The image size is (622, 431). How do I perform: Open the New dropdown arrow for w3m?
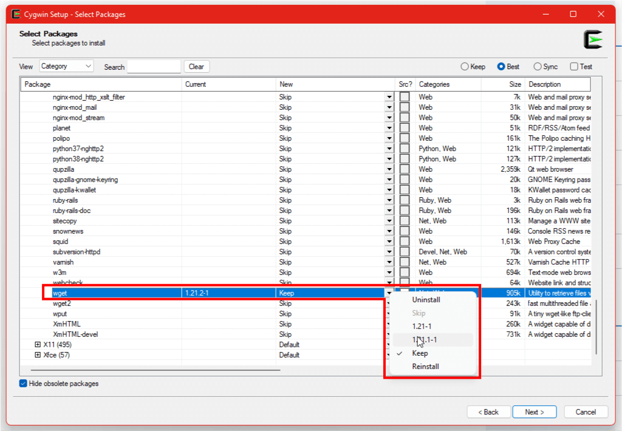[389, 273]
